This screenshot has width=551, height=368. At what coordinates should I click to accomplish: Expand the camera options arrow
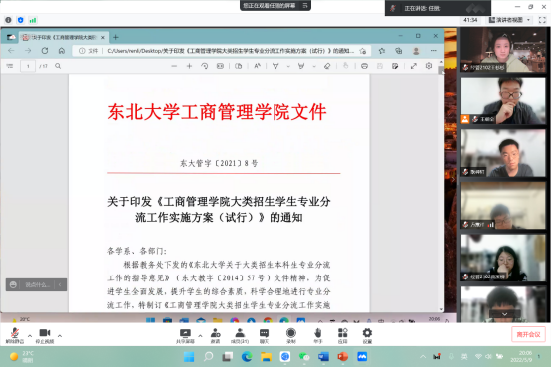[x=60, y=336]
